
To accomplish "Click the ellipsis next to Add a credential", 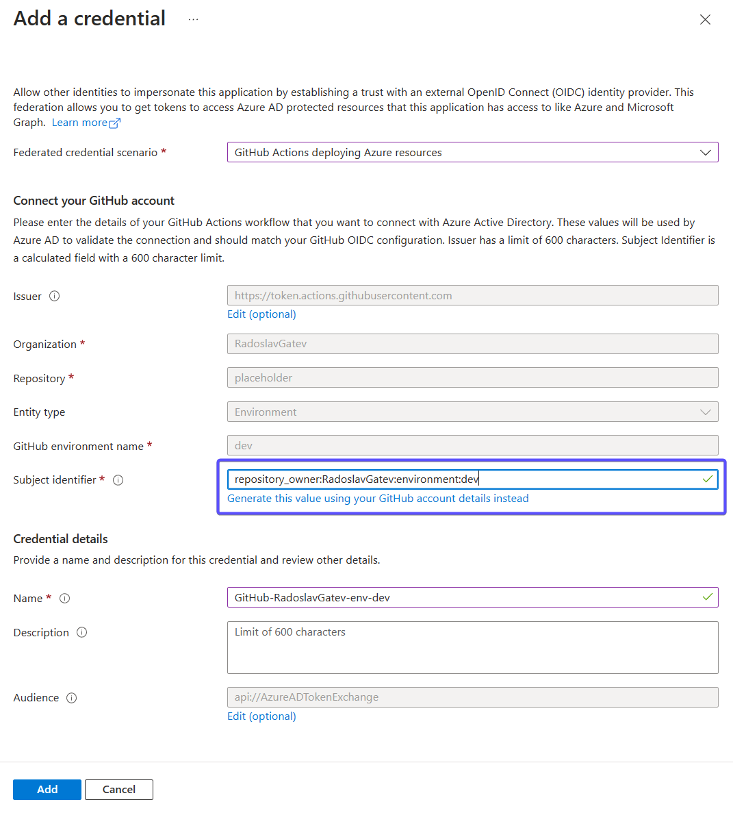I will point(192,19).
